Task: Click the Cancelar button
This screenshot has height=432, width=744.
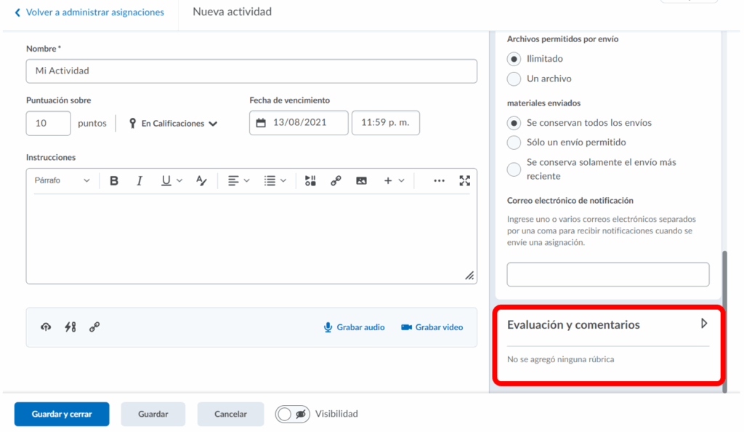Action: coord(230,414)
